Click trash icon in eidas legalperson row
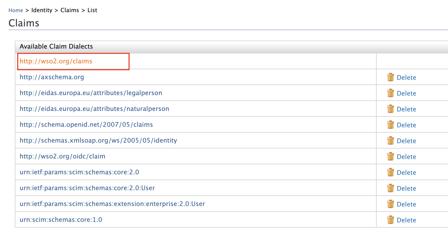The height and width of the screenshot is (234, 448). [x=390, y=93]
